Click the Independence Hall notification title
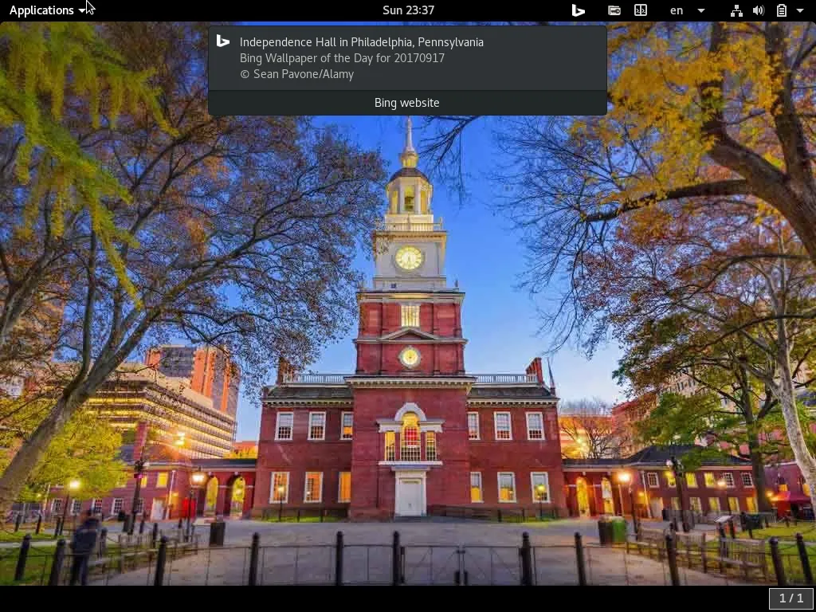This screenshot has width=816, height=612. pyautogui.click(x=361, y=42)
